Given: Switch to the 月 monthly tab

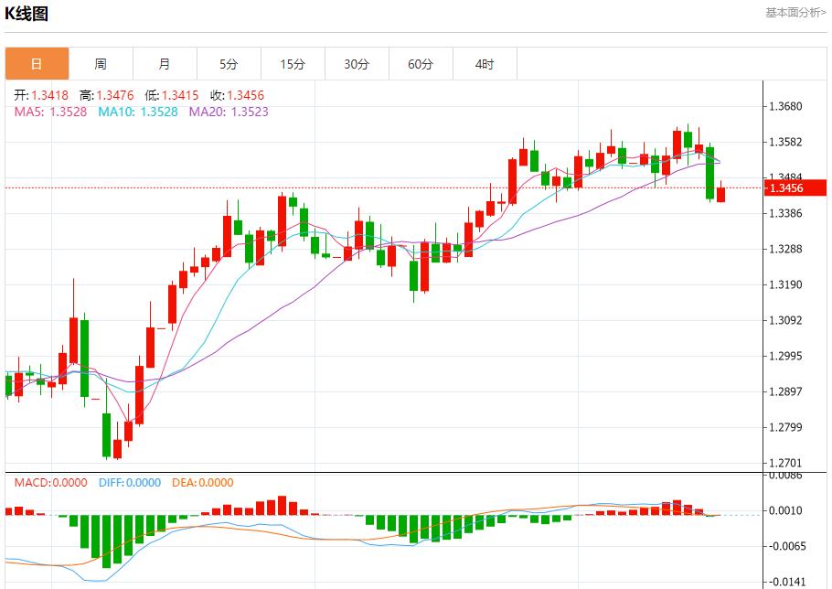Looking at the screenshot, I should 165,64.
